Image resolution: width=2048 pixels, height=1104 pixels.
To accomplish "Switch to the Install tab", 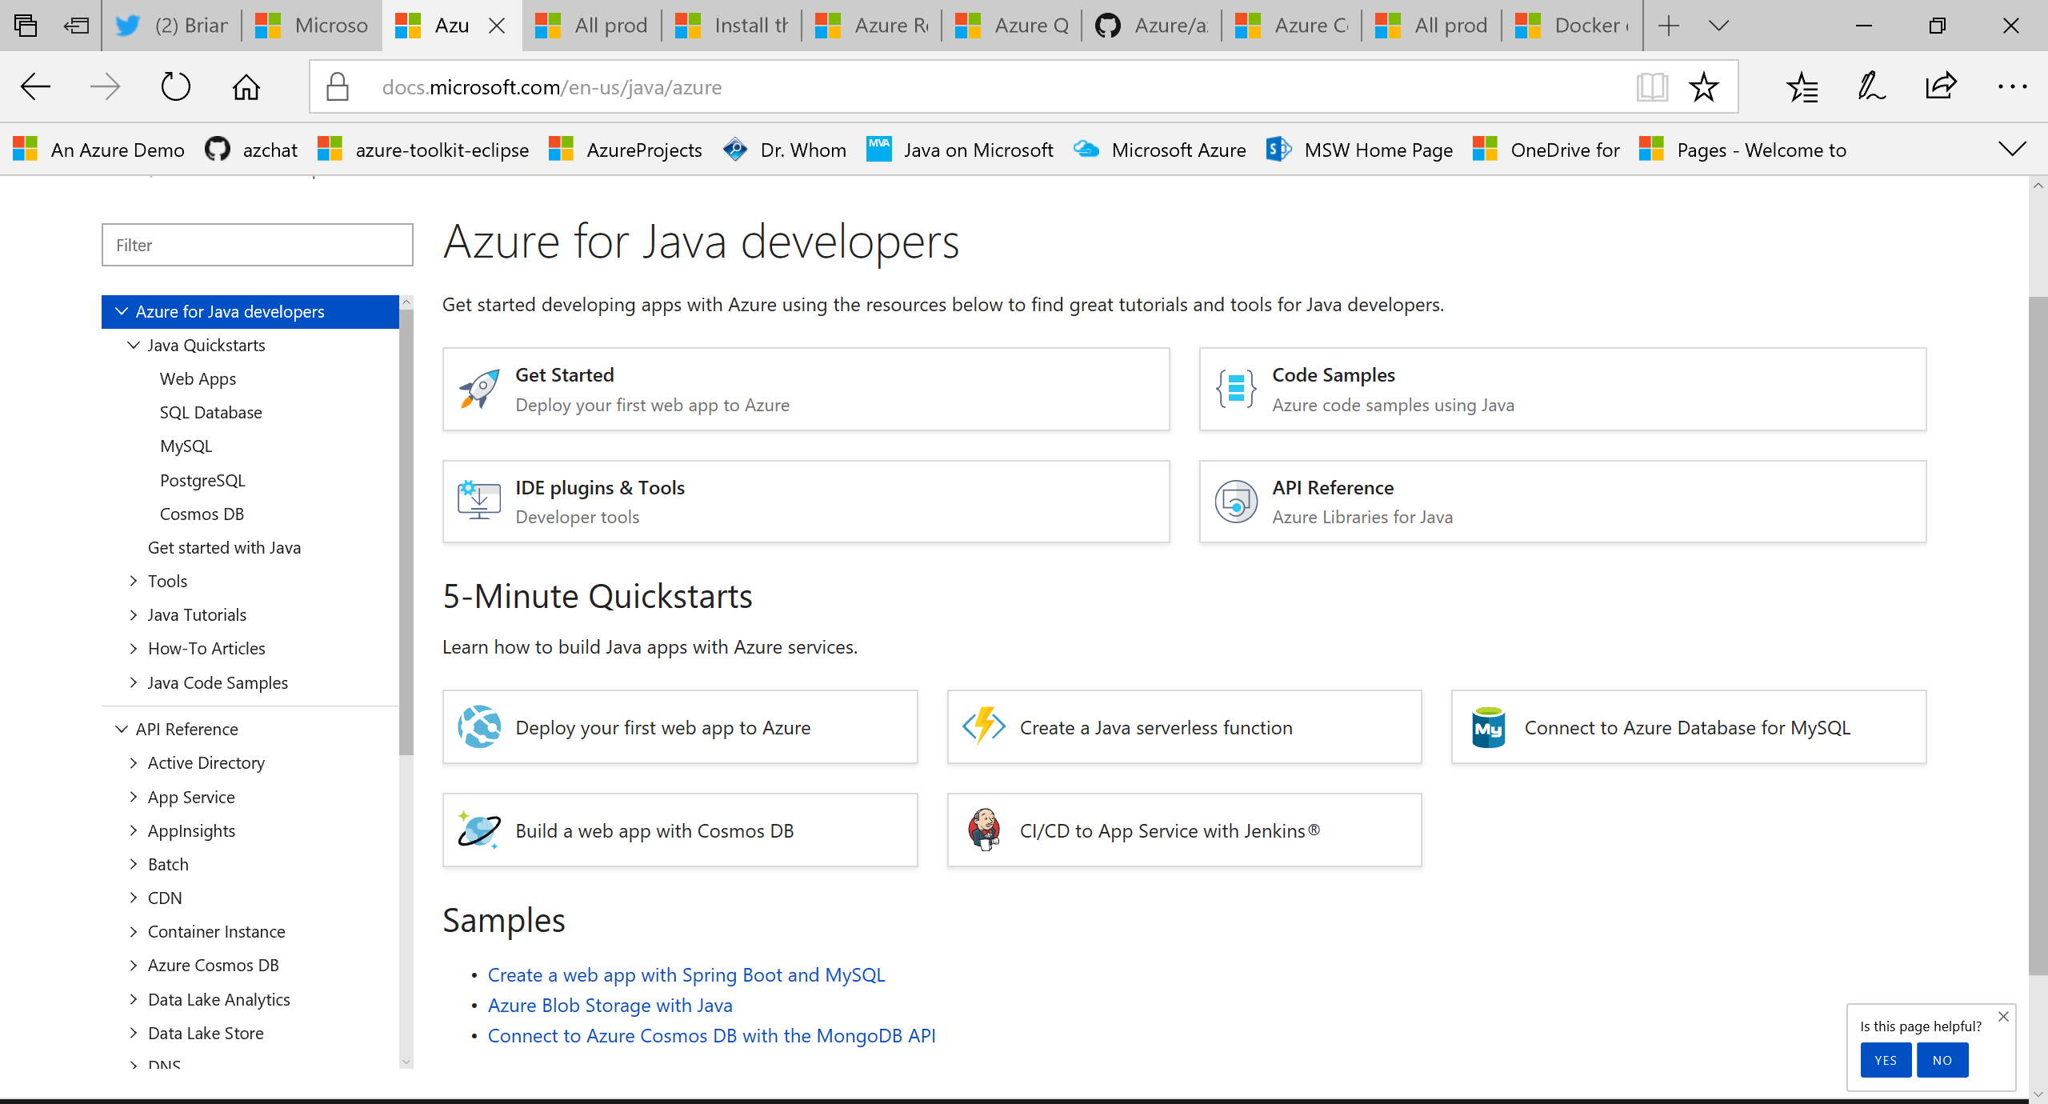I will pyautogui.click(x=731, y=26).
